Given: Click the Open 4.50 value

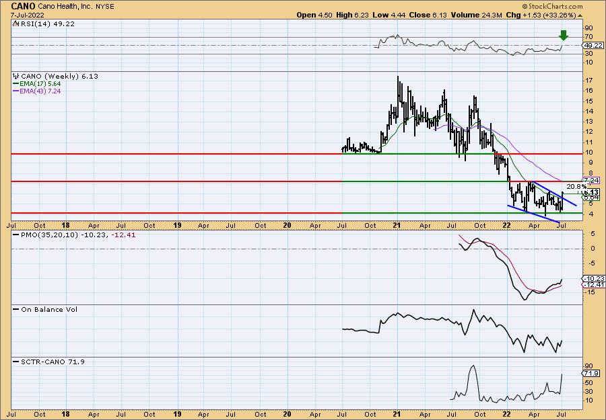Looking at the screenshot, I should (x=314, y=15).
